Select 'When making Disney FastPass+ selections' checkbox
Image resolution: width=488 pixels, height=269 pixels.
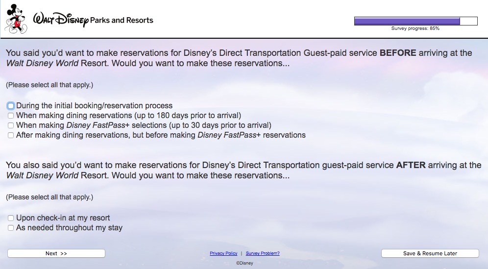coord(11,125)
